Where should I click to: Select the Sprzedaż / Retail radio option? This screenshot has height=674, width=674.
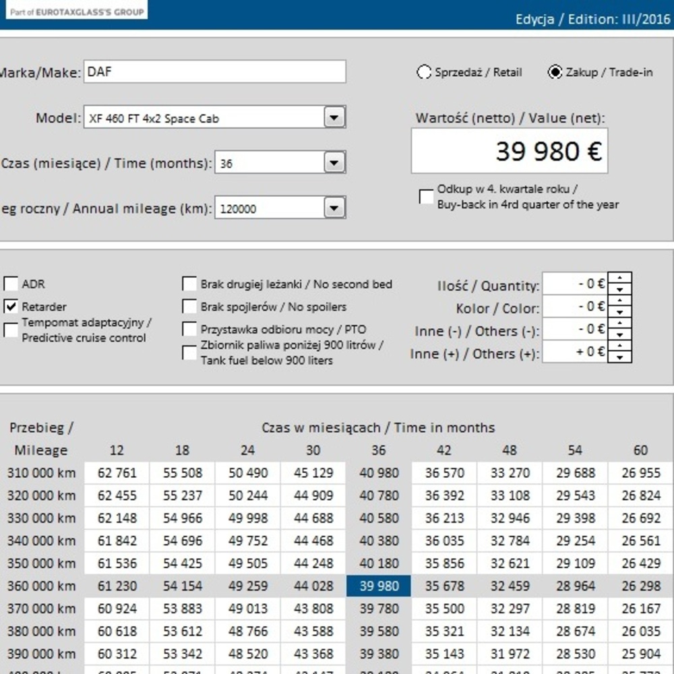coord(424,72)
